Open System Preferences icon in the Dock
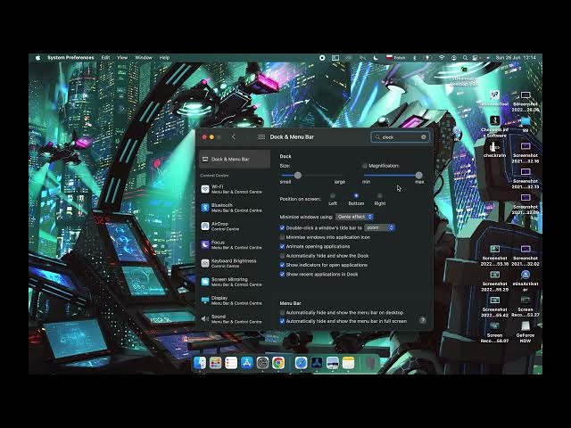The height and width of the screenshot is (428, 571). point(262,363)
